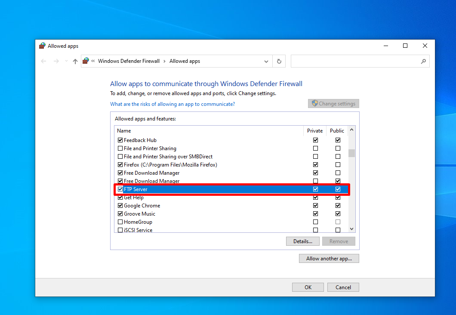Image resolution: width=456 pixels, height=315 pixels.
Task: Click the Forward navigation arrow
Action: 56,61
